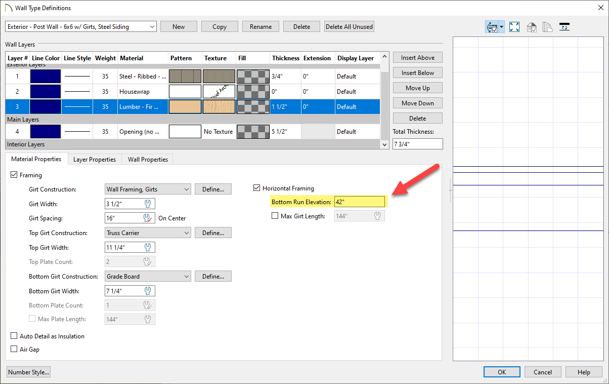The image size is (609, 384).
Task: Click wrench icon in Bottom Girt Width field
Action: [148, 291]
